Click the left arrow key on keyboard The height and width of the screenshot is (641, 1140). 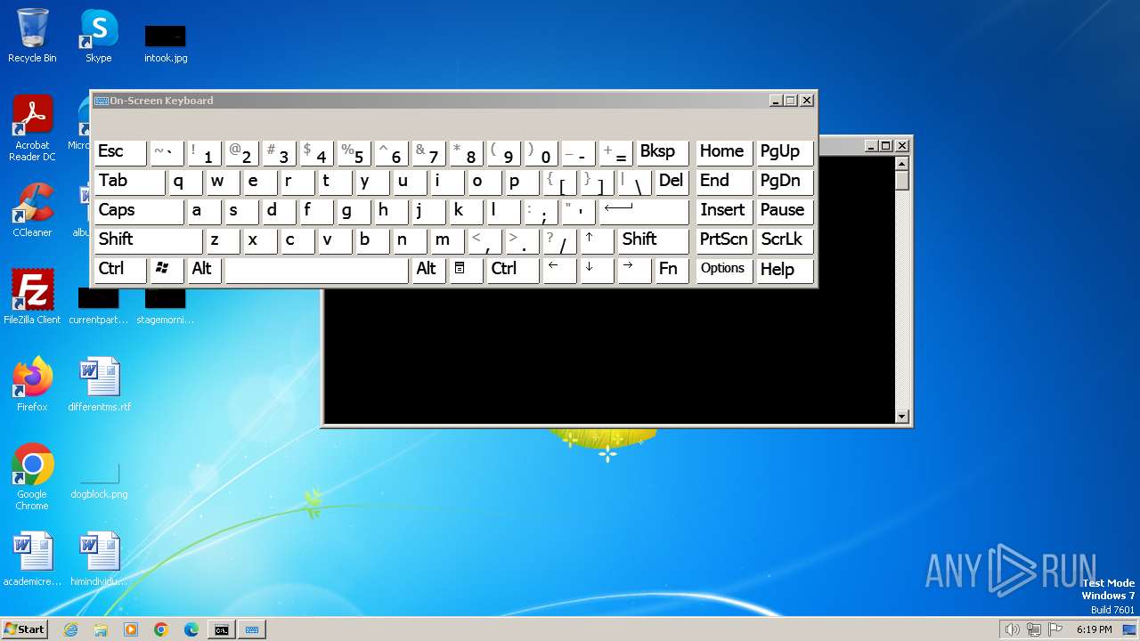click(x=560, y=269)
